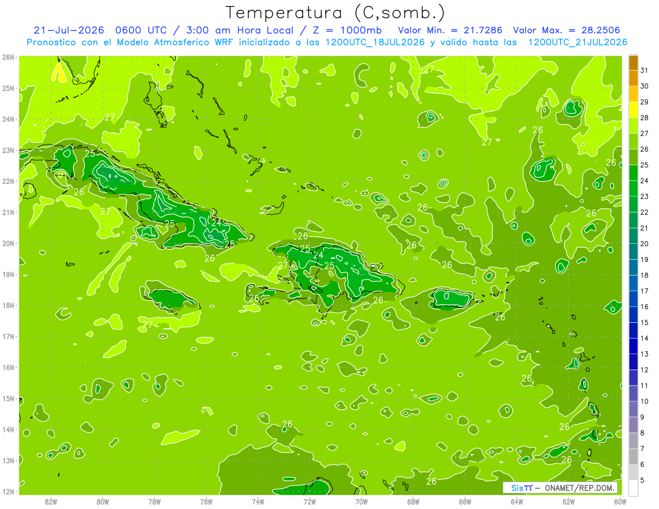
Task: Click the "66W" longitude axis label
Action: point(465,501)
